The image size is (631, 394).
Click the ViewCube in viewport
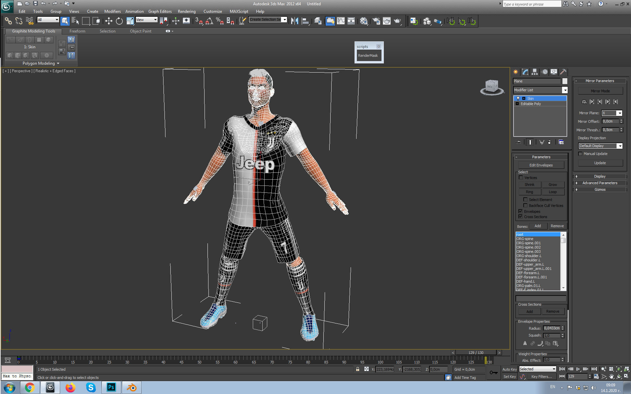[x=492, y=87]
